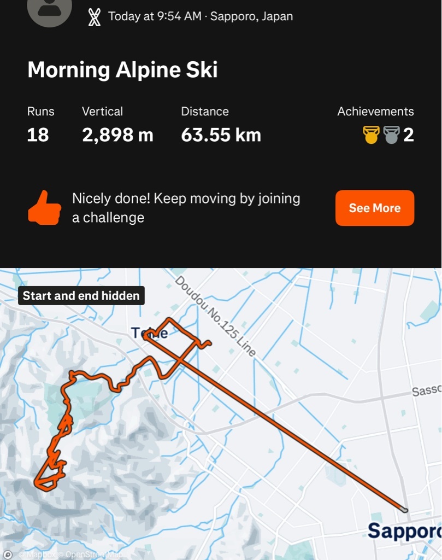Tap the Doudou No.125 Line road label
This screenshot has height=560, width=442.
[x=215, y=316]
